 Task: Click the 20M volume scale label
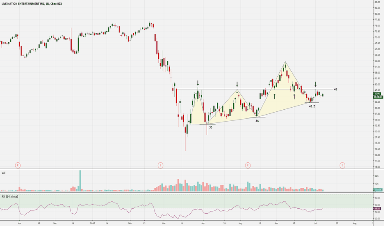376,176
